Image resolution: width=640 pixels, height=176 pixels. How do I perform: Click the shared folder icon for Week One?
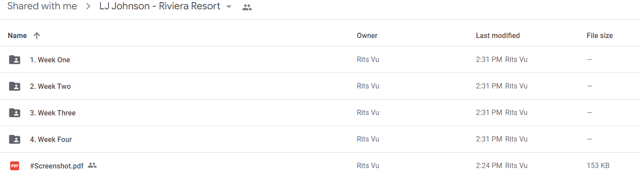point(15,60)
